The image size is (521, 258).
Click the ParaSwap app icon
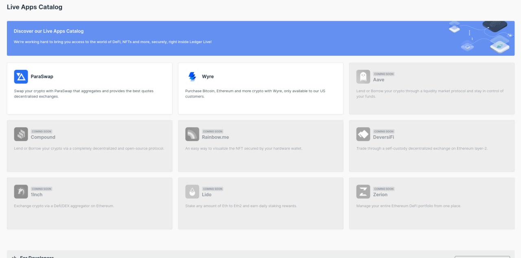21,76
